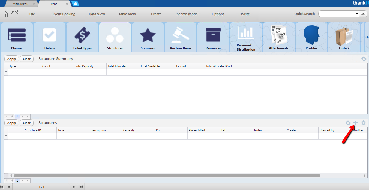Click the Structures grid horizontal scrollbar
This screenshot has height=190, width=369.
pos(167,176)
